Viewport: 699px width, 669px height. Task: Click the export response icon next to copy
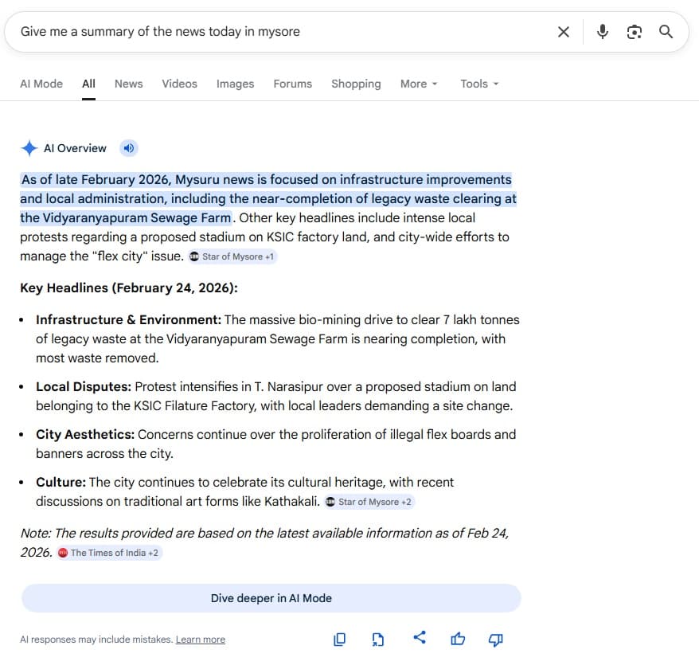pyautogui.click(x=378, y=639)
